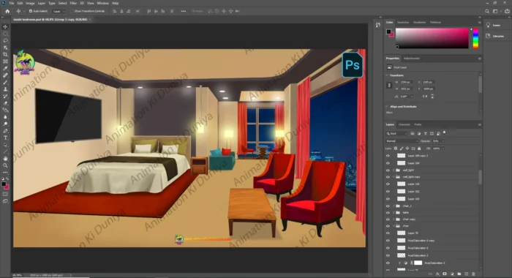Click the Align and Distribute section header
This screenshot has height=278, width=512.
[403, 107]
